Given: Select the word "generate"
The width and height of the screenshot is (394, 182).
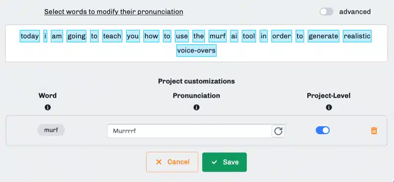Looking at the screenshot, I should 324,36.
